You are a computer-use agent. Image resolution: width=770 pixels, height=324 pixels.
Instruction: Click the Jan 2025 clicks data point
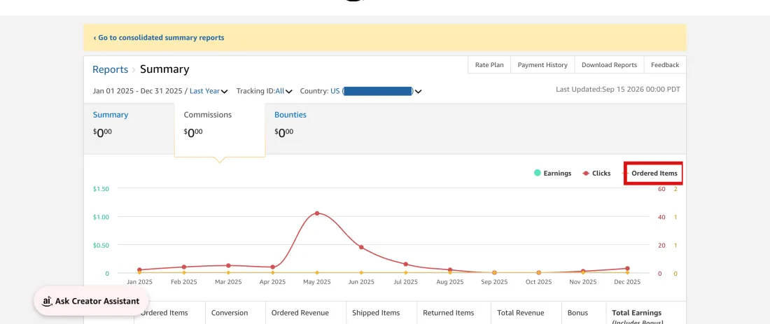pyautogui.click(x=139, y=269)
